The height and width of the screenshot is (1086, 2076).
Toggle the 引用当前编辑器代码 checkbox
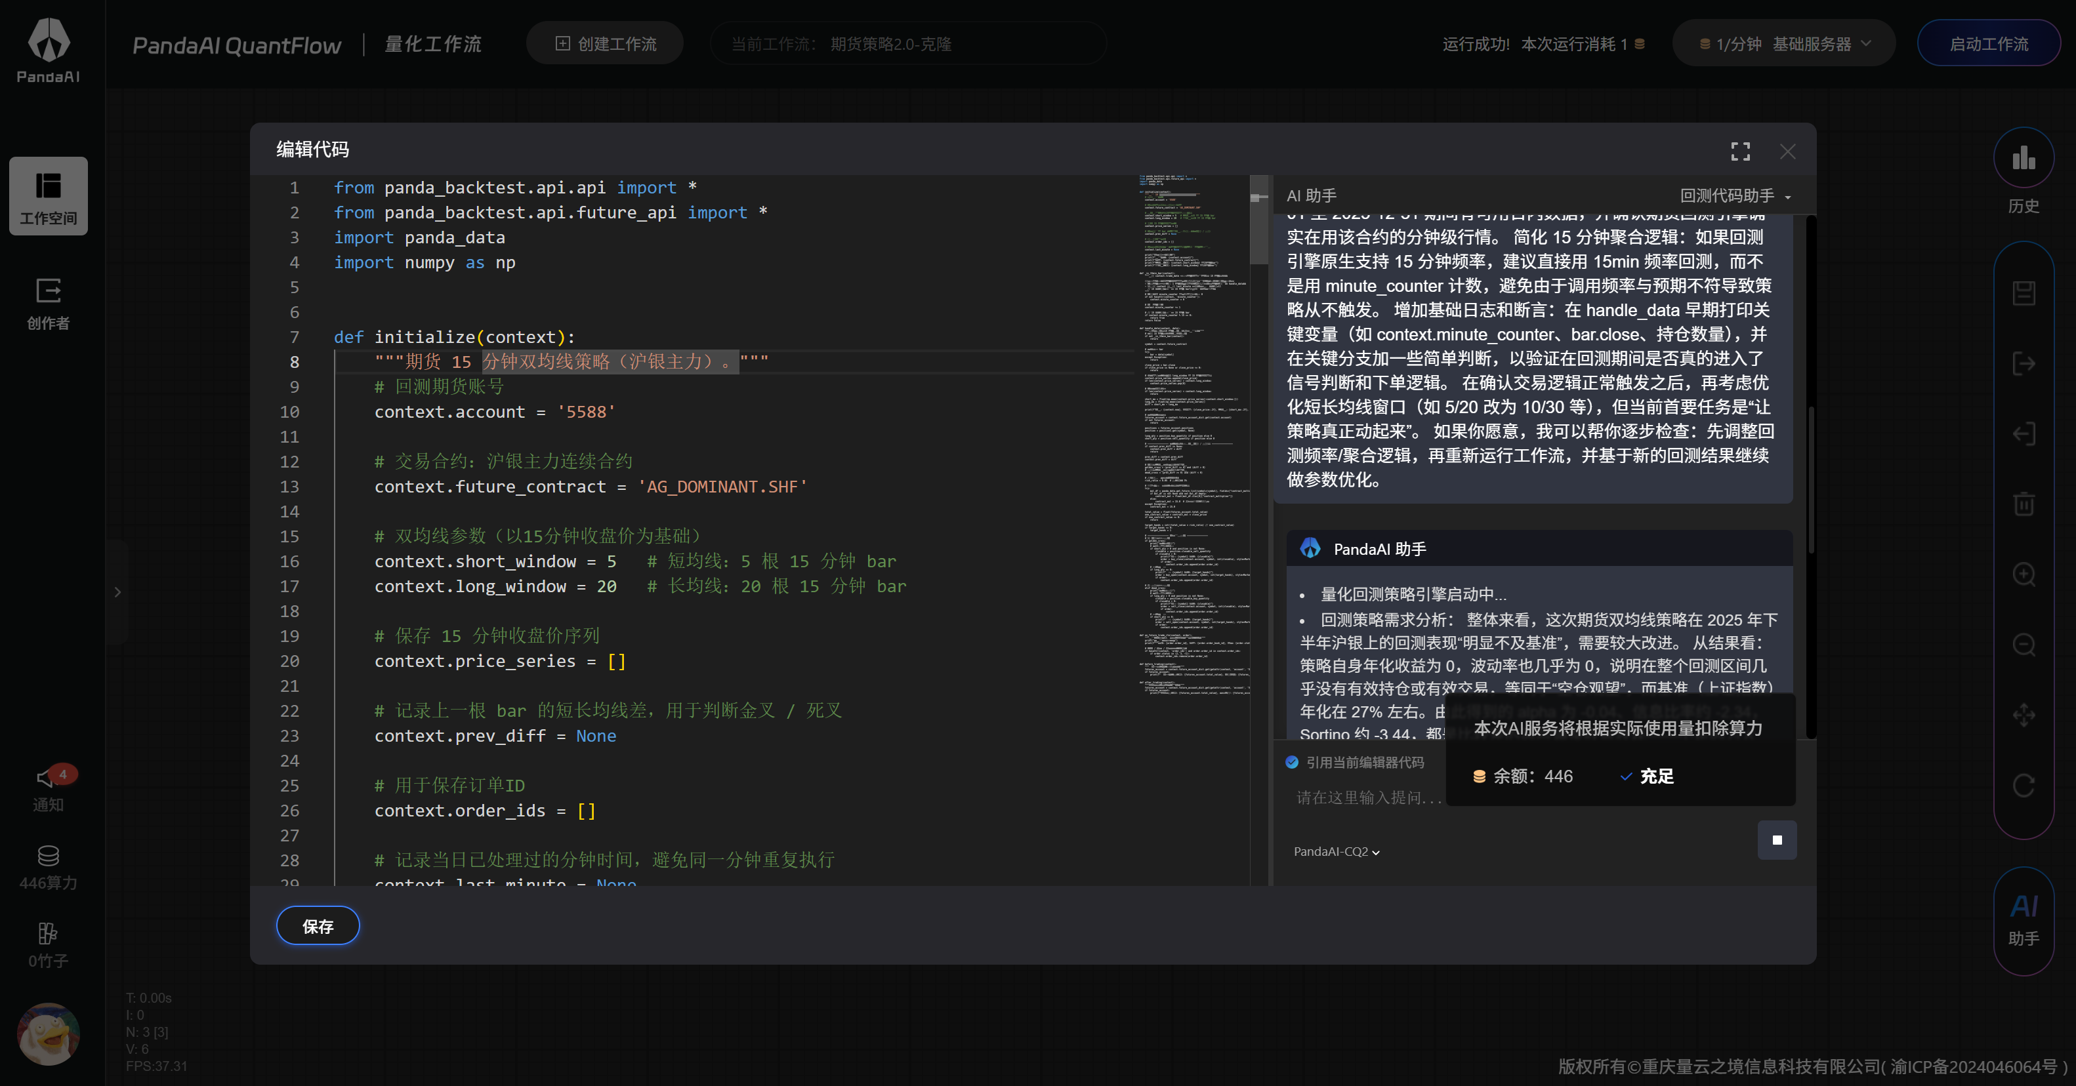tap(1292, 762)
